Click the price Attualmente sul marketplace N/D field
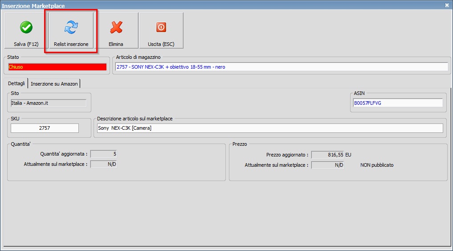Image resolution: width=453 pixels, height=251 pixels. click(328, 165)
